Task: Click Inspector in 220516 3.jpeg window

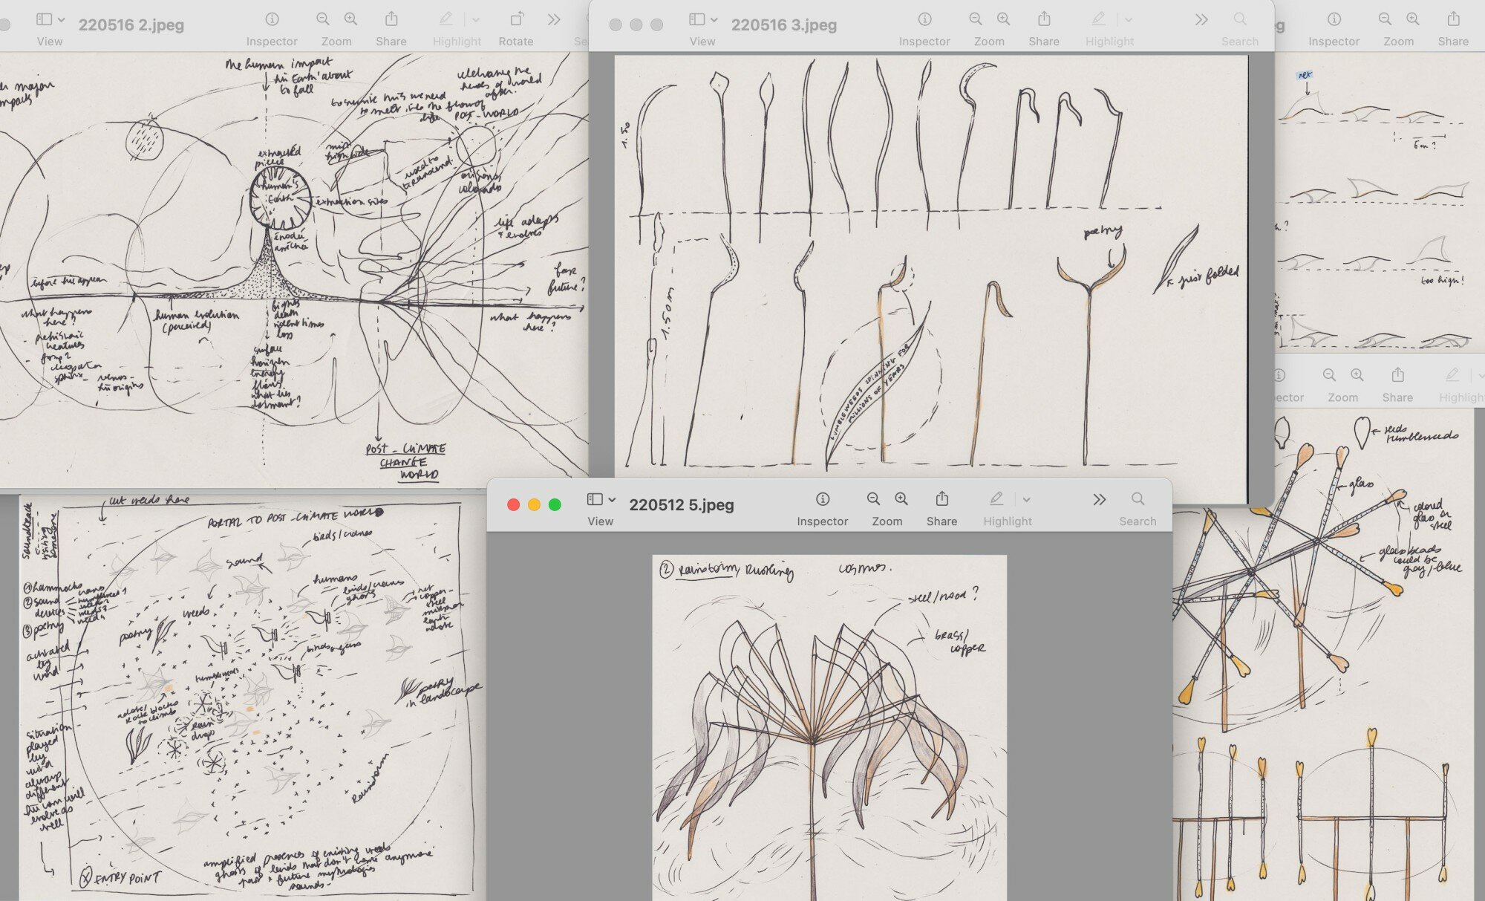Action: click(924, 20)
